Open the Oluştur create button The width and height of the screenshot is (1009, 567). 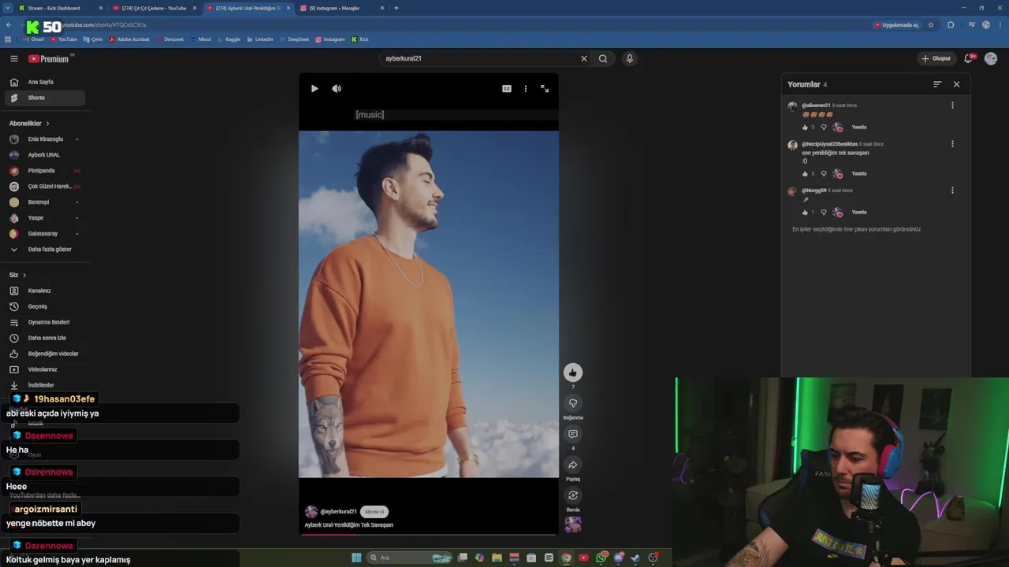click(x=936, y=58)
